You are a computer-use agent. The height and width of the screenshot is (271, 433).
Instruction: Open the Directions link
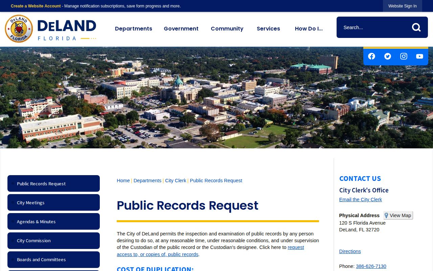350,251
